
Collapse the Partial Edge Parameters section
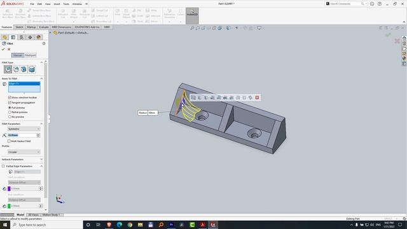[41, 166]
